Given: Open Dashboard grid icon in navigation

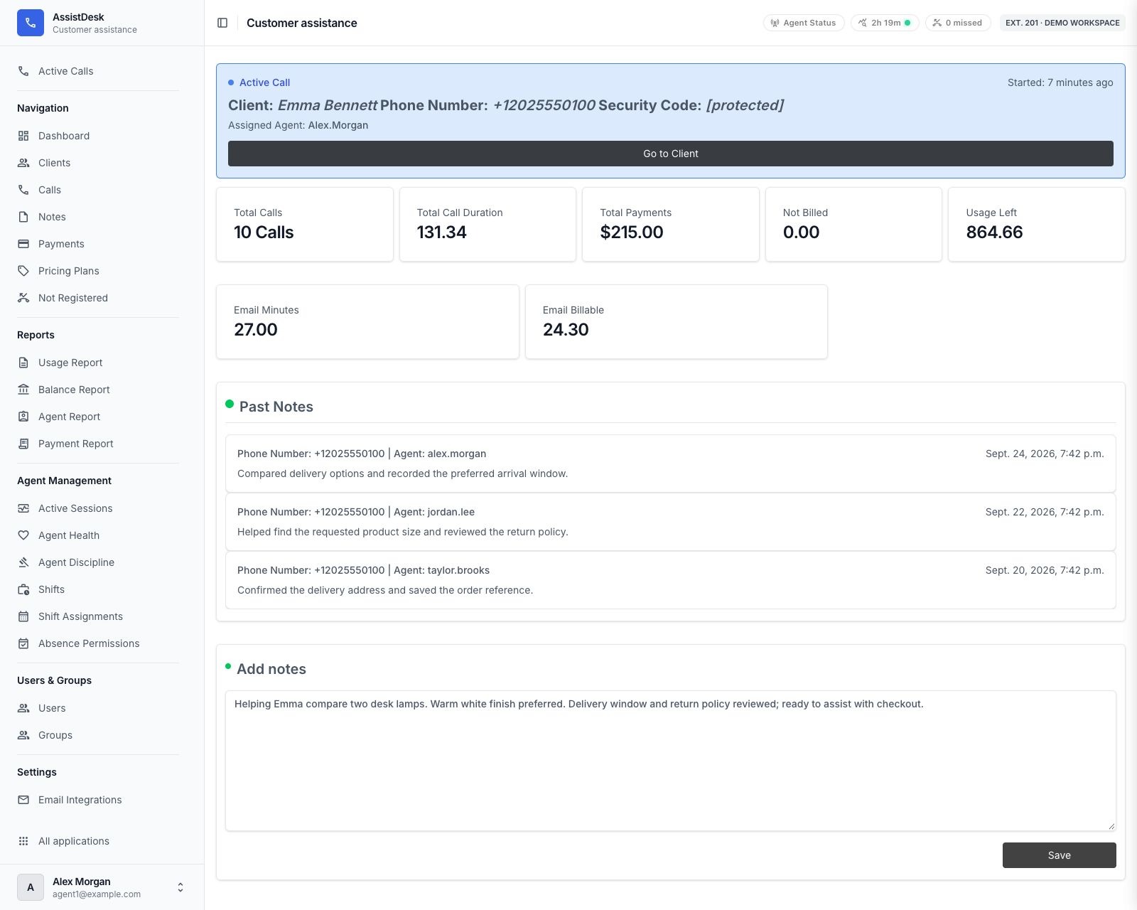Looking at the screenshot, I should tap(23, 136).
